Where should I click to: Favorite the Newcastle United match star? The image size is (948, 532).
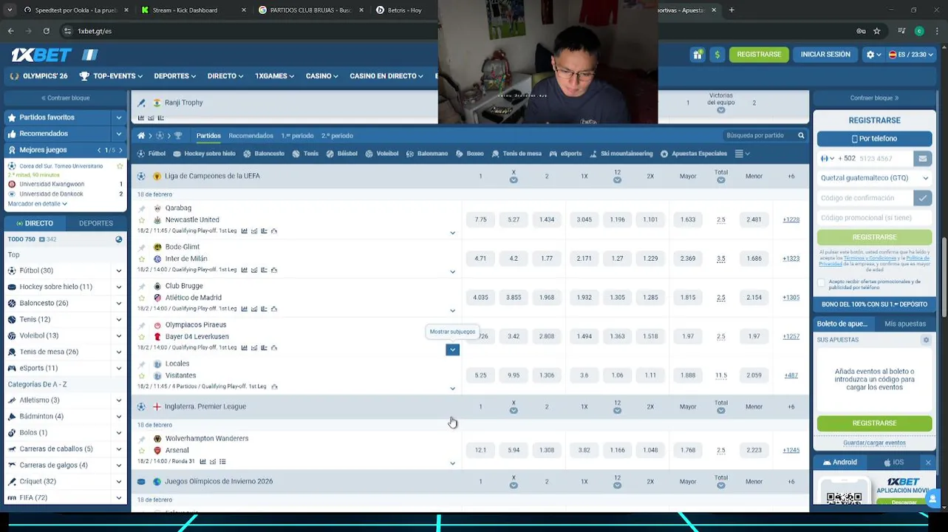[142, 220]
